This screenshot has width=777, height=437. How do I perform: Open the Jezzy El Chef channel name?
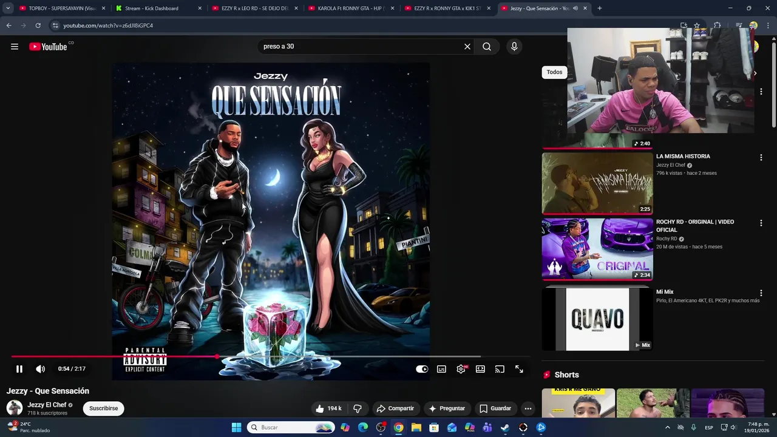(47, 405)
